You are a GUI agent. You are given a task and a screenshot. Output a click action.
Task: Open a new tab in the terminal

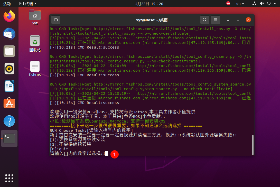(56, 20)
